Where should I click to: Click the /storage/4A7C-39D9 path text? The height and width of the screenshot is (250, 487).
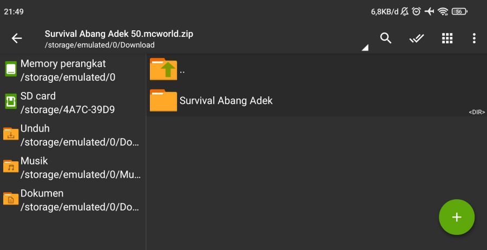68,110
